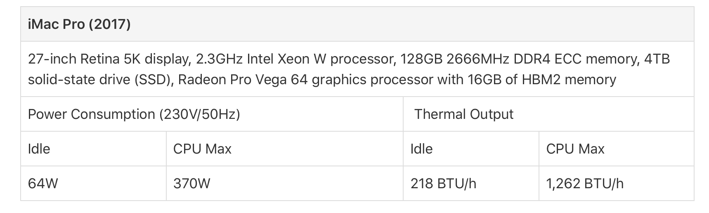The height and width of the screenshot is (213, 709).
Task: Click the CPU Max header under Thermal Output
Action: tap(575, 149)
